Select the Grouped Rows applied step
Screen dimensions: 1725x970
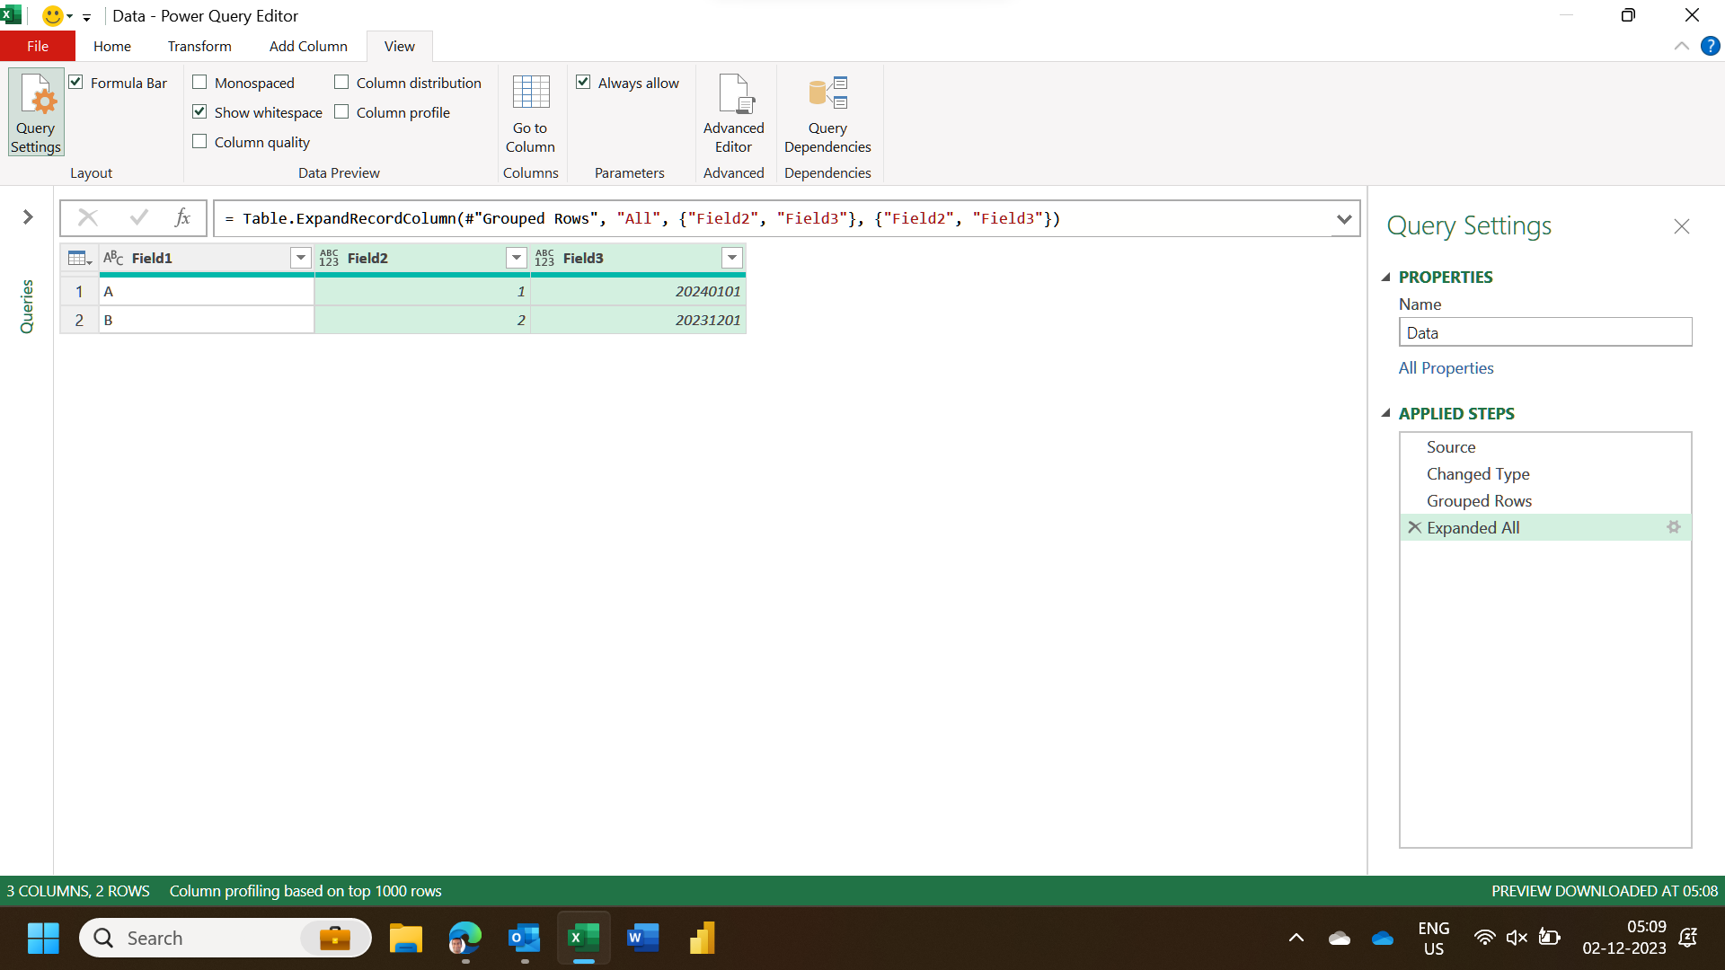tap(1479, 500)
